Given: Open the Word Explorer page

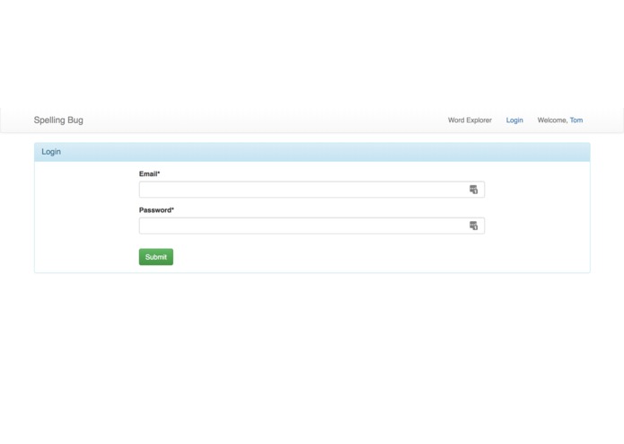Looking at the screenshot, I should coord(470,120).
